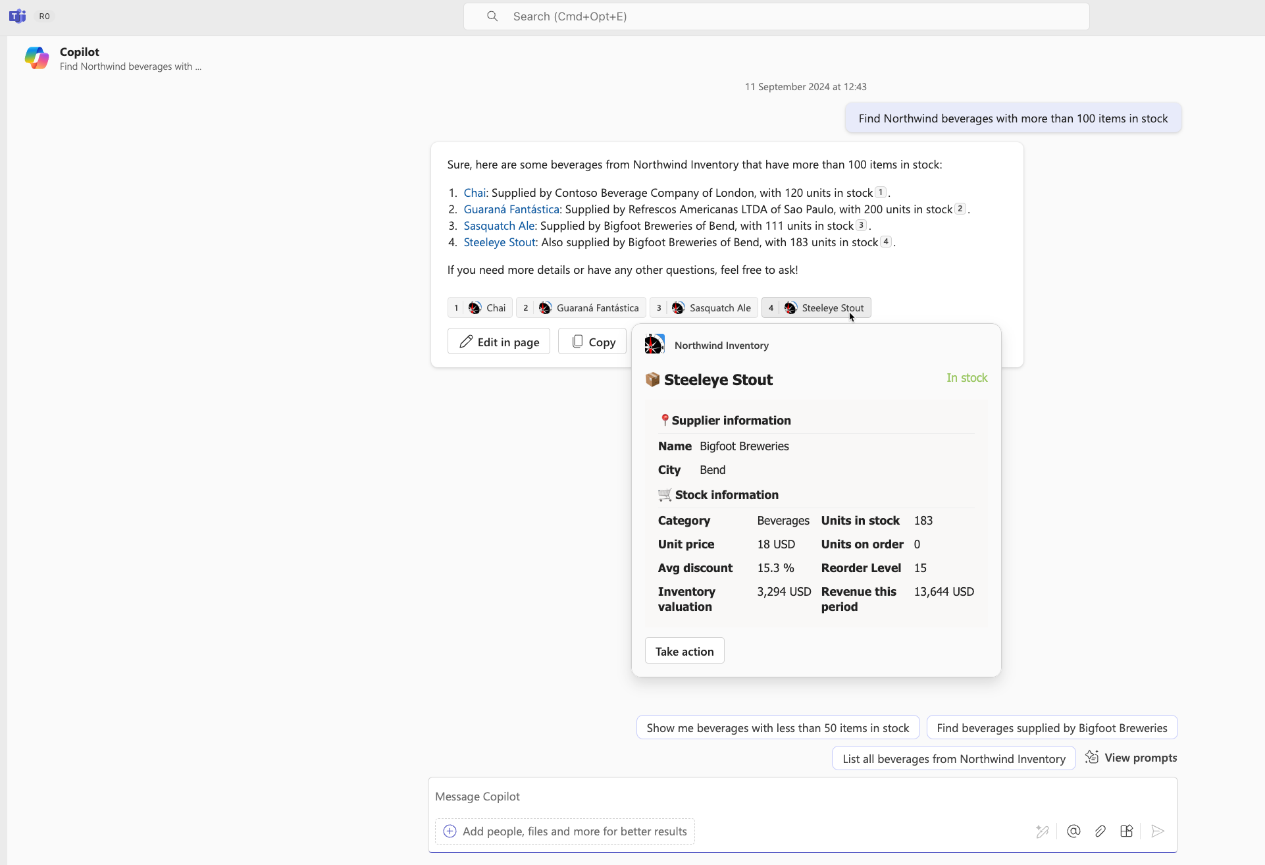
Task: Click the Message Copilot text box
Action: (802, 797)
